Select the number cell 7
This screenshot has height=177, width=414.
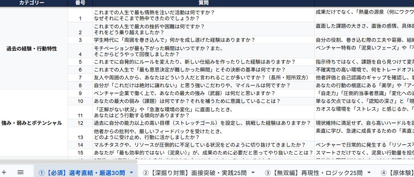click(80, 78)
